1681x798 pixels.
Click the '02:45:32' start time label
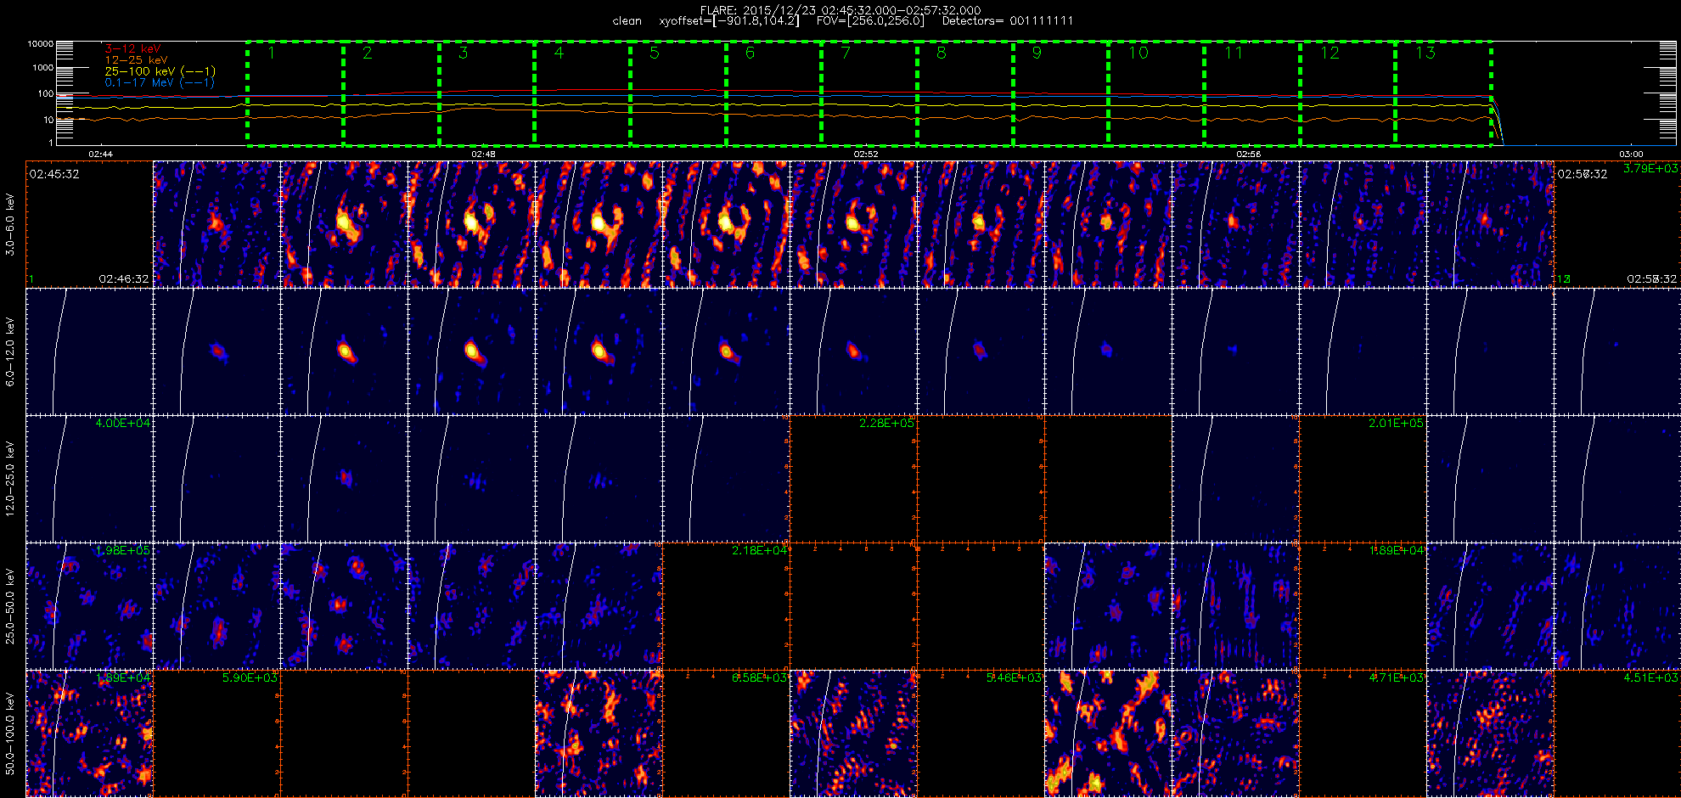tap(54, 174)
